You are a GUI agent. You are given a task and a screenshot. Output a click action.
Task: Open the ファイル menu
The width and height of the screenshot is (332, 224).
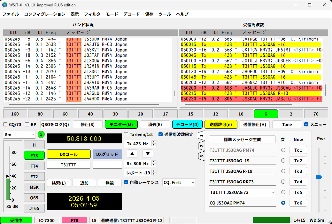pyautogui.click(x=11, y=14)
